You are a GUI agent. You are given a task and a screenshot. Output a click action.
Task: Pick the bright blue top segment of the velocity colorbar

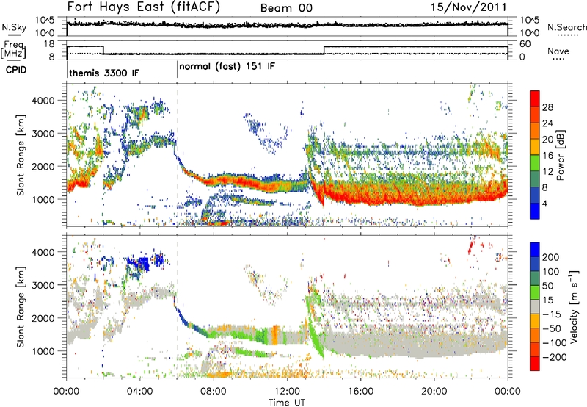pyautogui.click(x=535, y=250)
